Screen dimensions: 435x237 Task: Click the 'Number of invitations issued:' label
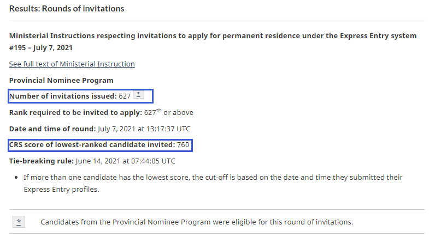[x=63, y=96]
